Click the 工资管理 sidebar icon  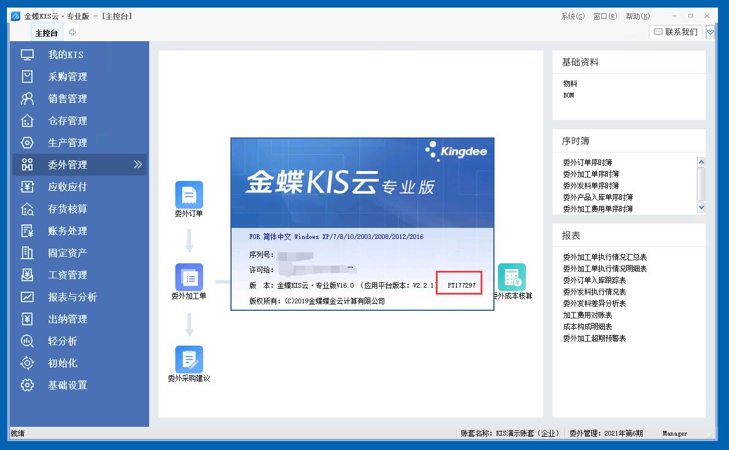(x=27, y=275)
